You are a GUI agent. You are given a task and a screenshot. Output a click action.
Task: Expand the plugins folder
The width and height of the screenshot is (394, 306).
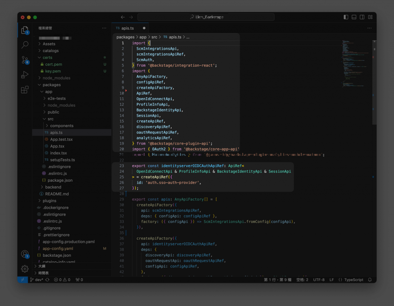pos(72,201)
